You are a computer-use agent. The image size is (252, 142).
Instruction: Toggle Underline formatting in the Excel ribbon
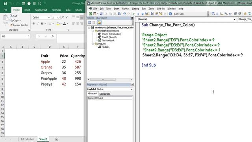point(42,24)
